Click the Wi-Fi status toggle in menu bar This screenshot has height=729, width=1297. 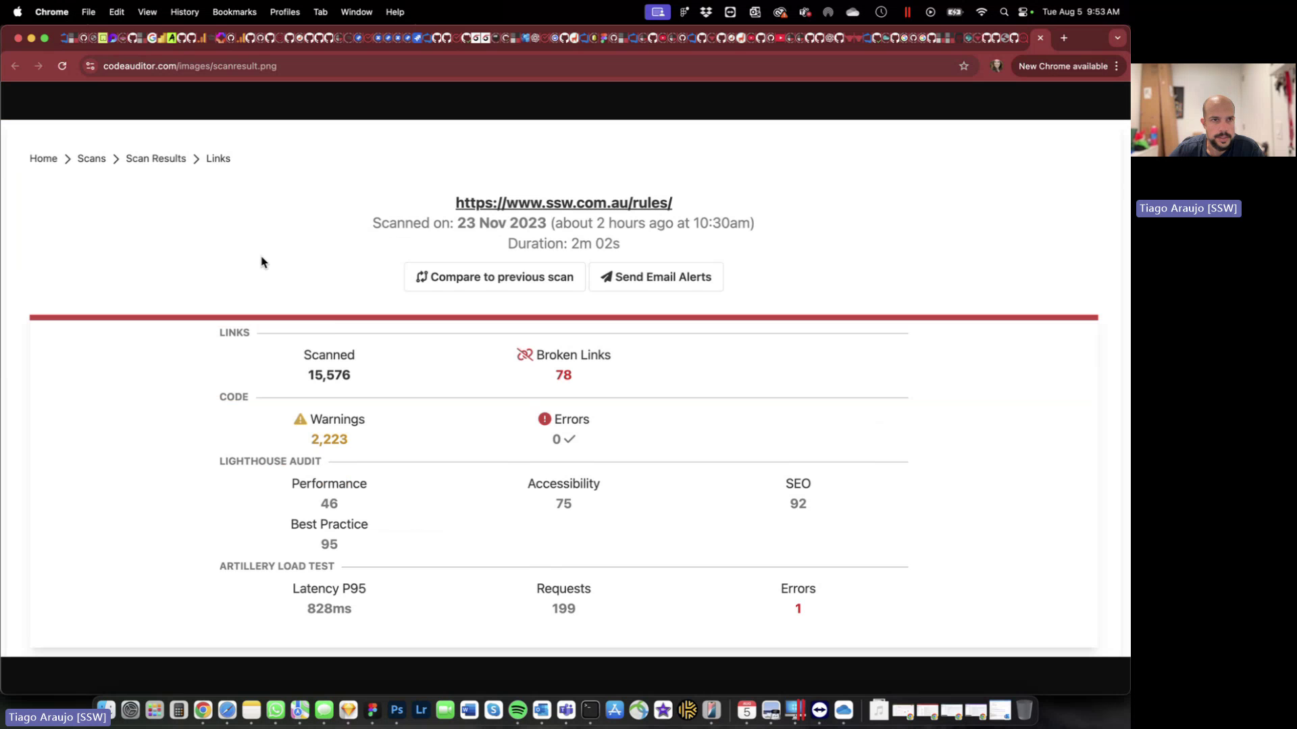tap(982, 11)
